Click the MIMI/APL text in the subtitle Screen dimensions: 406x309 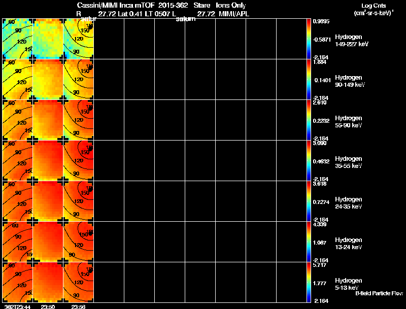(234, 14)
